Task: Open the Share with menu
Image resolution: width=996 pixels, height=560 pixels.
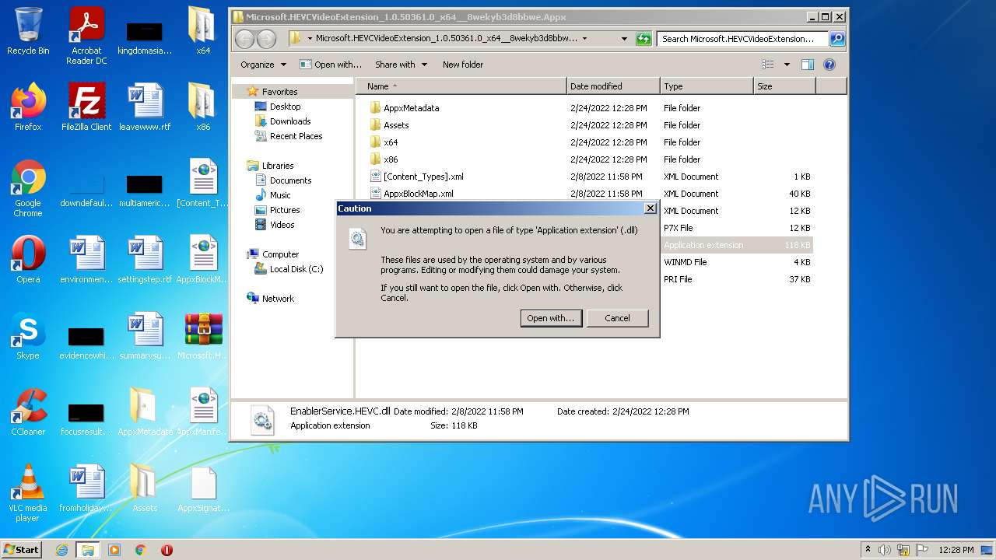Action: [x=401, y=65]
